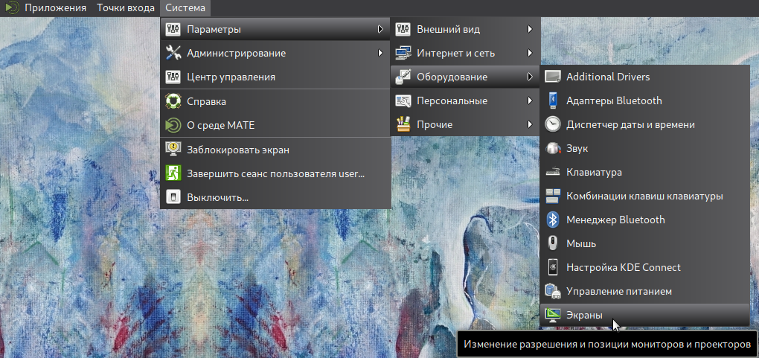Open Мышь settings
This screenshot has height=358, width=759.
click(x=644, y=243)
